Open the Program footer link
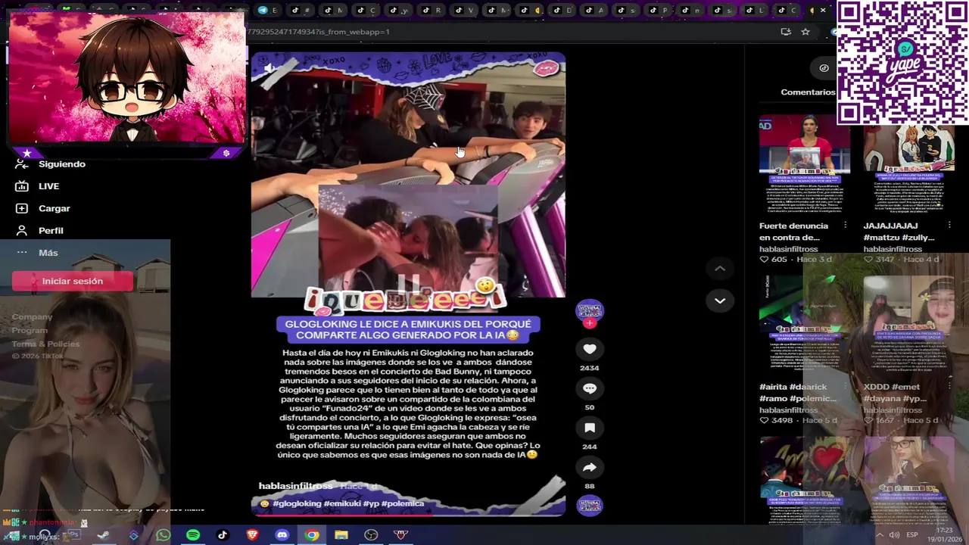Viewport: 969px width, 545px height. [30, 331]
